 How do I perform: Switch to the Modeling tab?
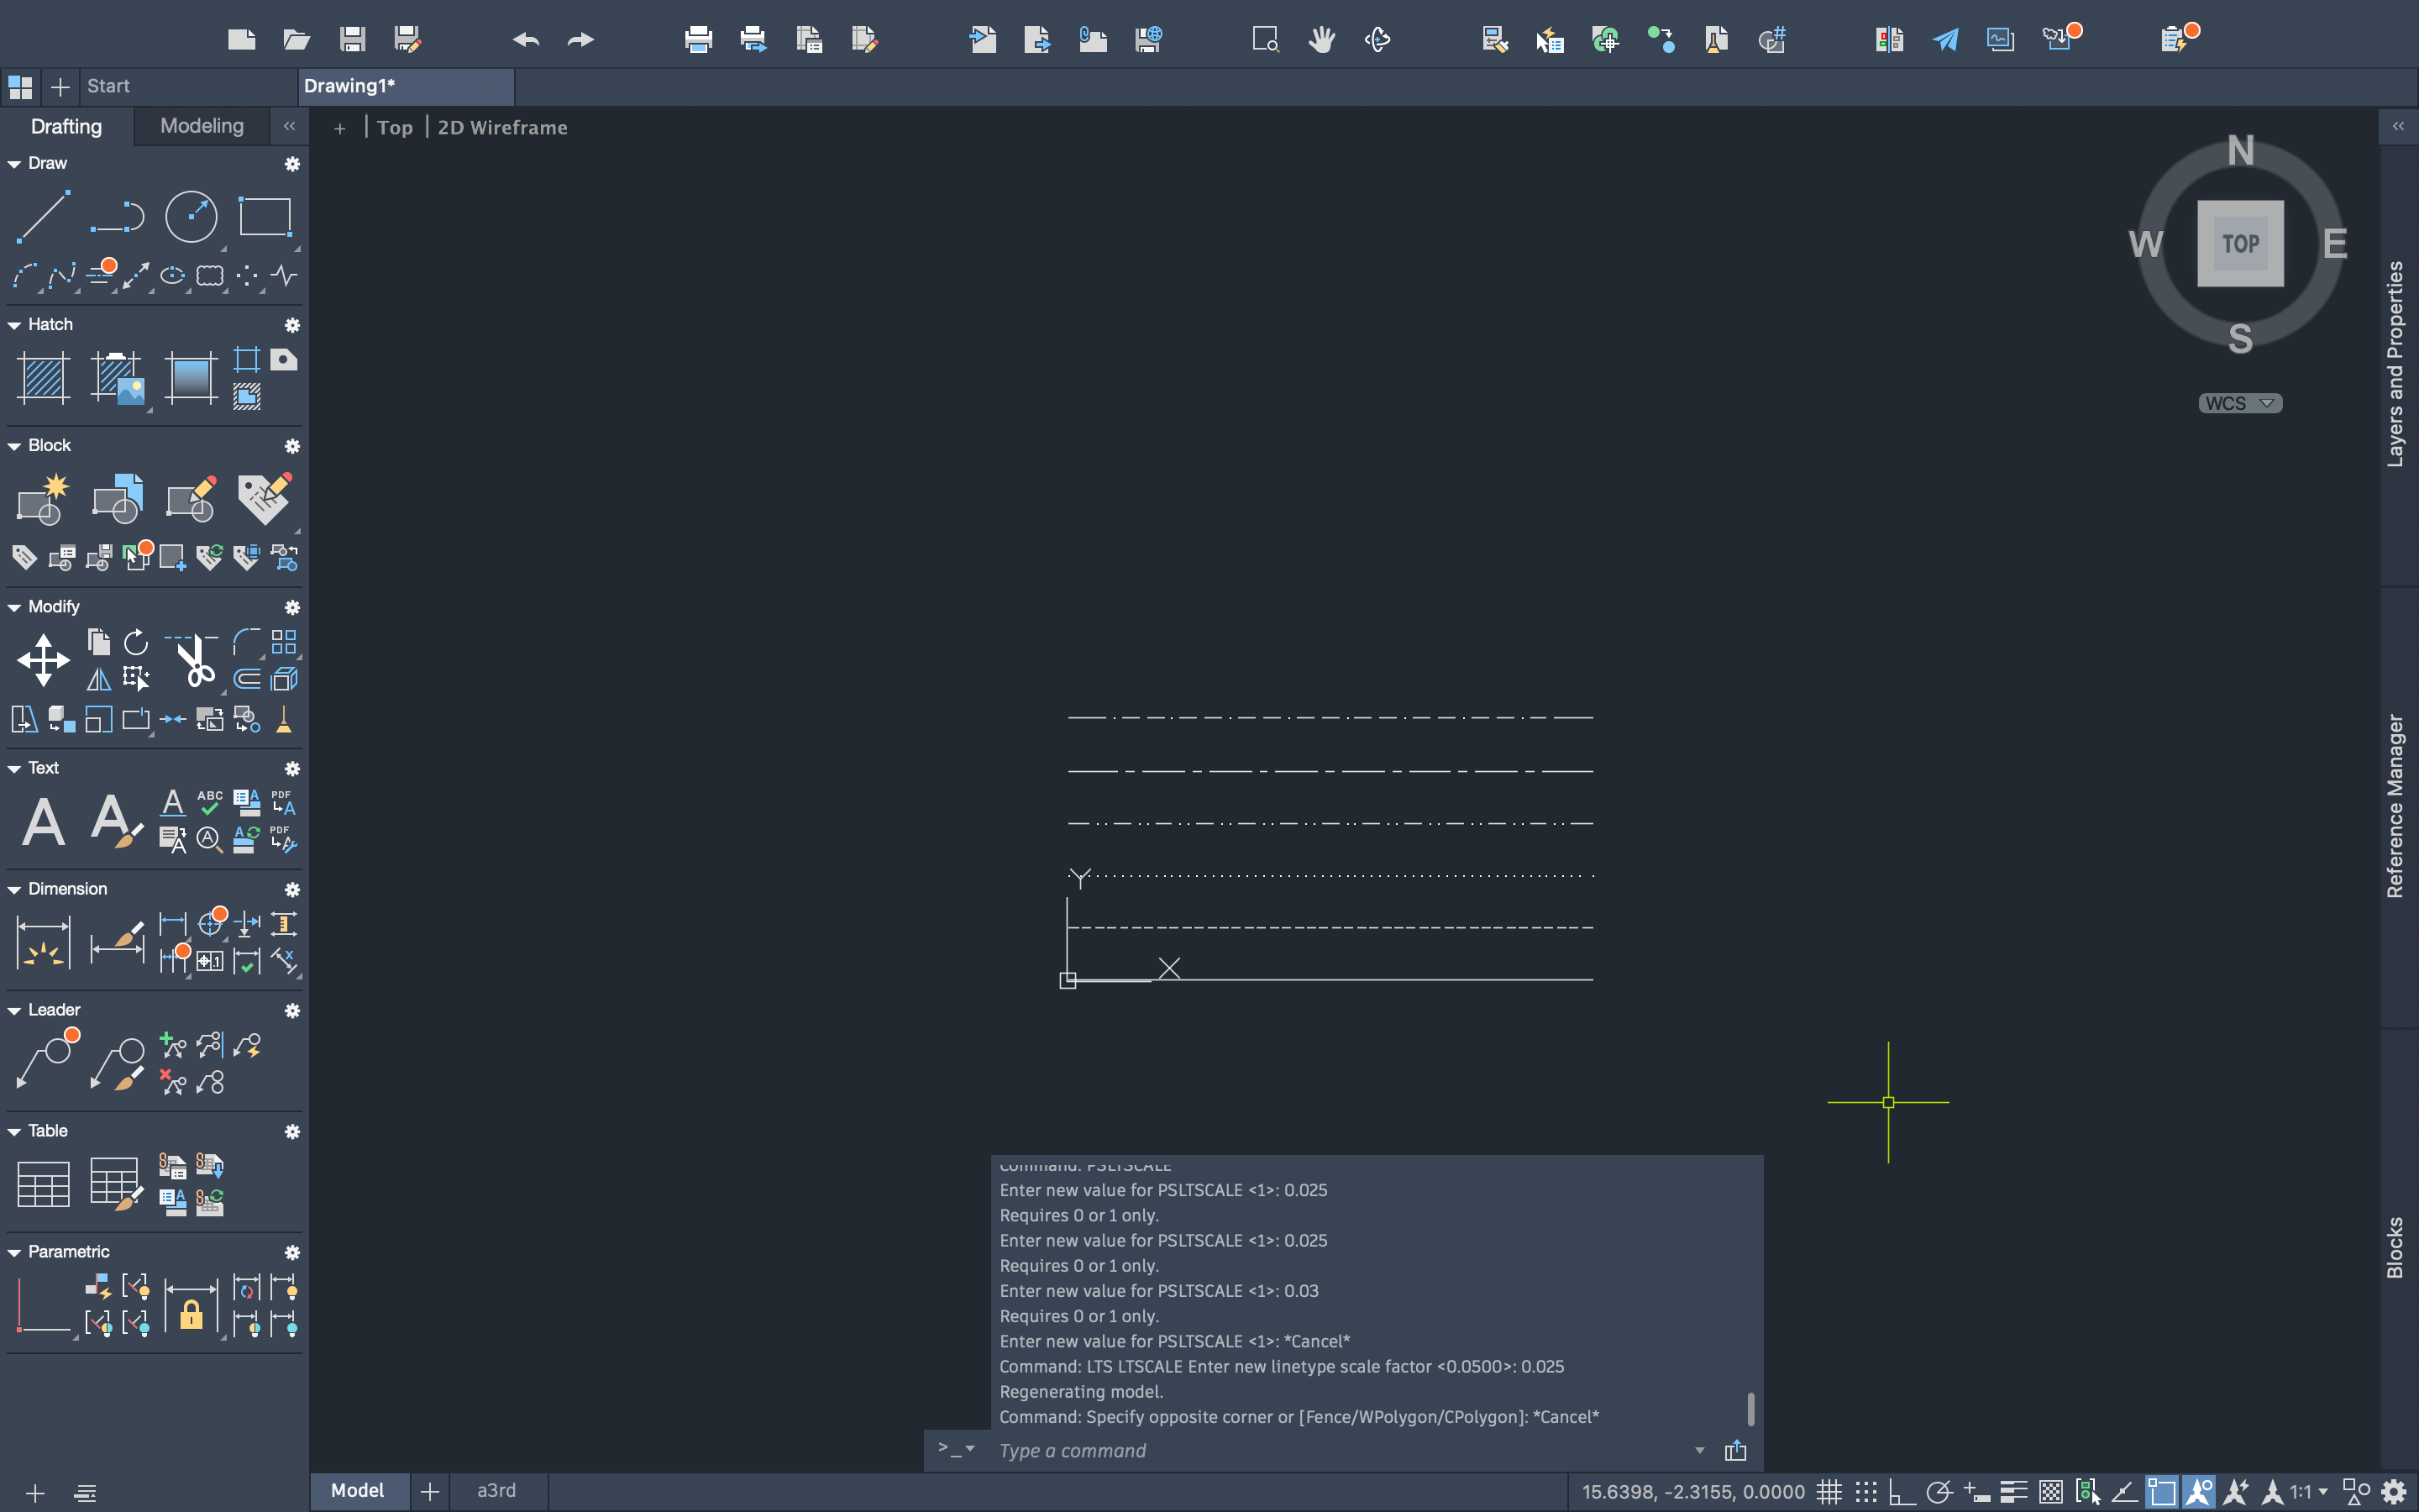coord(202,126)
